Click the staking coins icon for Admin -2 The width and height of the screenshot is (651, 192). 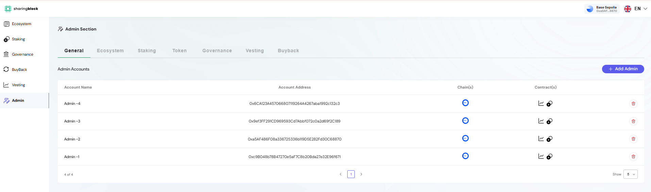click(549, 139)
